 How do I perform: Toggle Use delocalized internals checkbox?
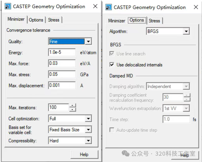(x=112, y=64)
